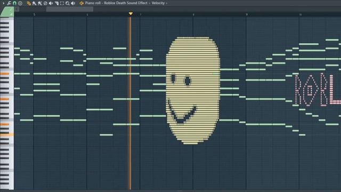The height and width of the screenshot is (192, 341).
Task: Select the Paint brush tool
Action: click(x=34, y=3)
